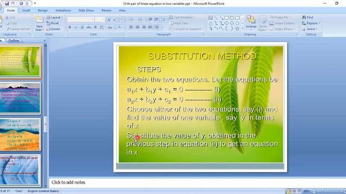
Task: Switch to the Home ribbon tab
Action: pyautogui.click(x=11, y=10)
